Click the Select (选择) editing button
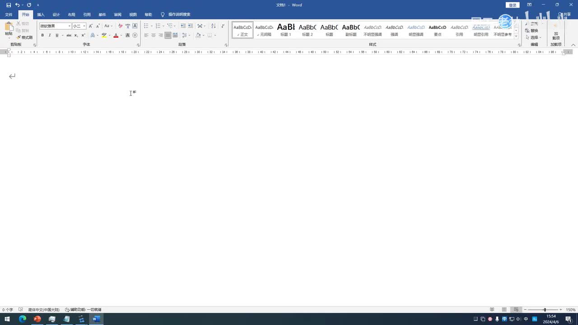This screenshot has height=325, width=578. [533, 37]
